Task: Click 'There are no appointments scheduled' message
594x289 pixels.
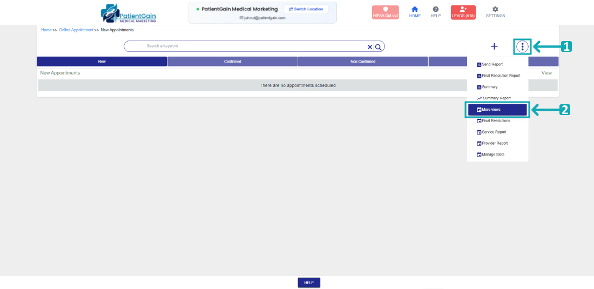Action: pos(298,85)
